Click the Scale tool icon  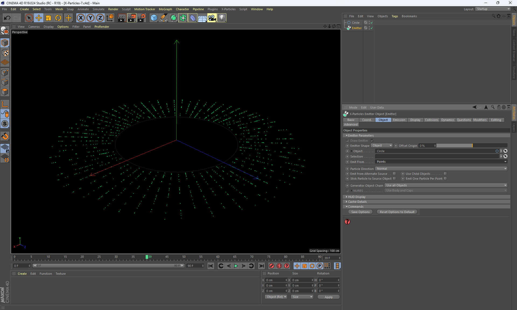(48, 18)
